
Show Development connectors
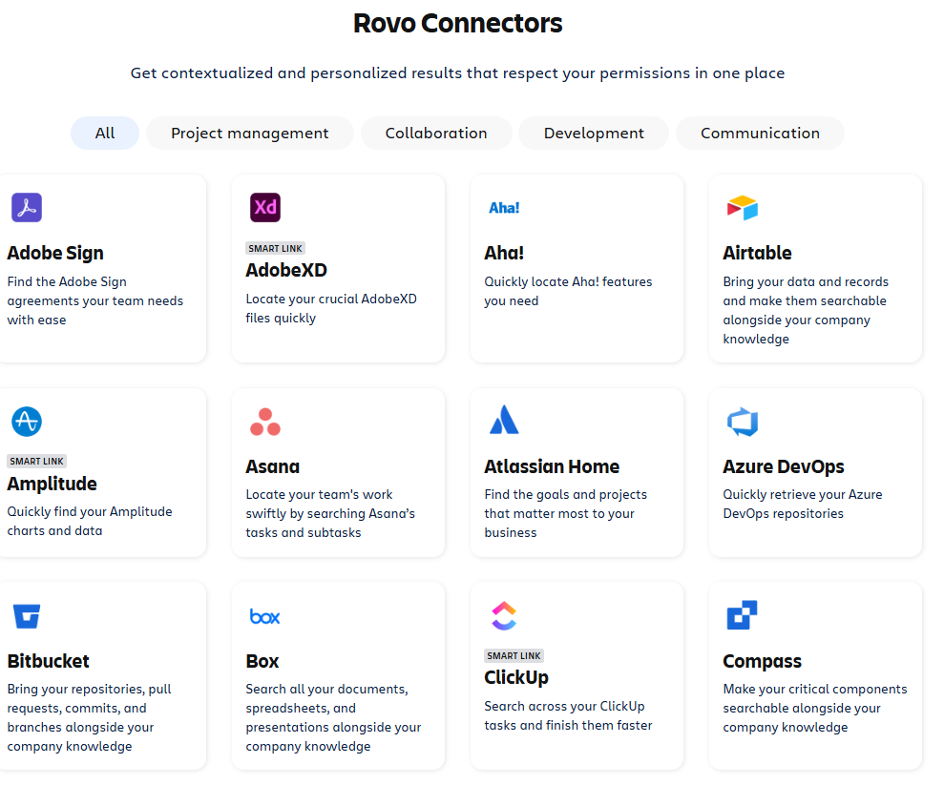594,133
